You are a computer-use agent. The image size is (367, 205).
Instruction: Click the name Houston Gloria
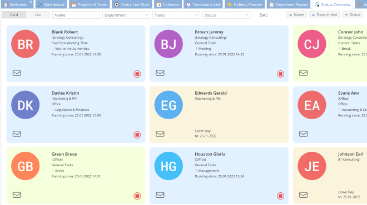[x=210, y=154]
